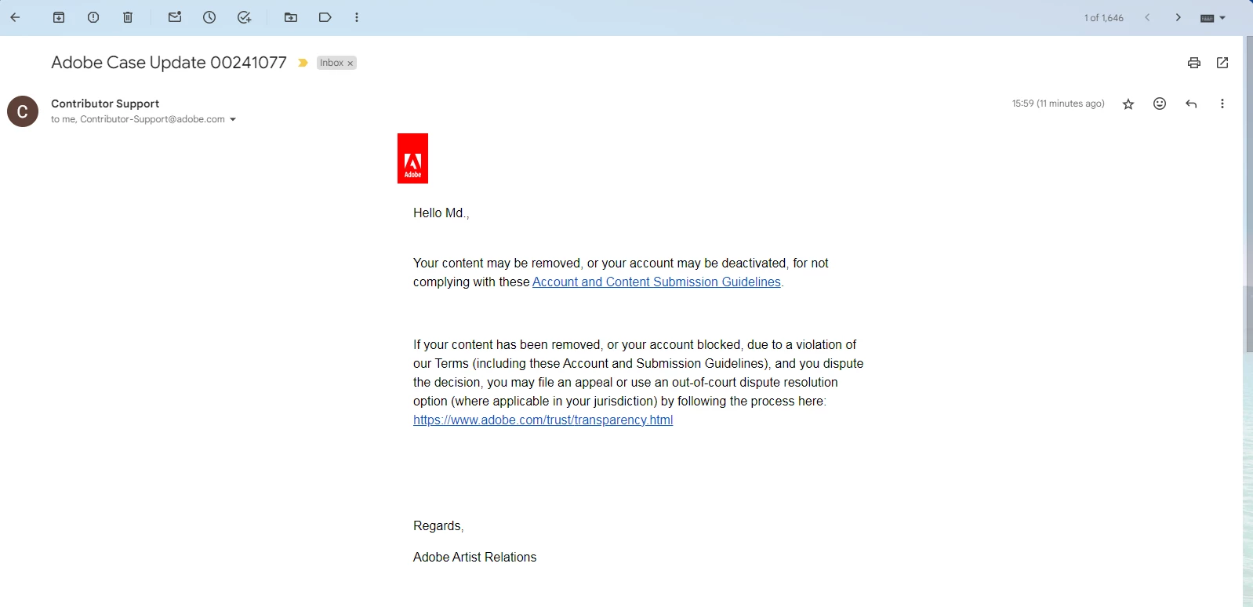Go to newer email arrow
1253x607 pixels.
point(1147,17)
